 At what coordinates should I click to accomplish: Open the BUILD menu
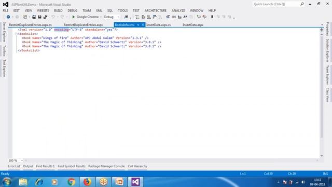pyautogui.click(x=58, y=10)
